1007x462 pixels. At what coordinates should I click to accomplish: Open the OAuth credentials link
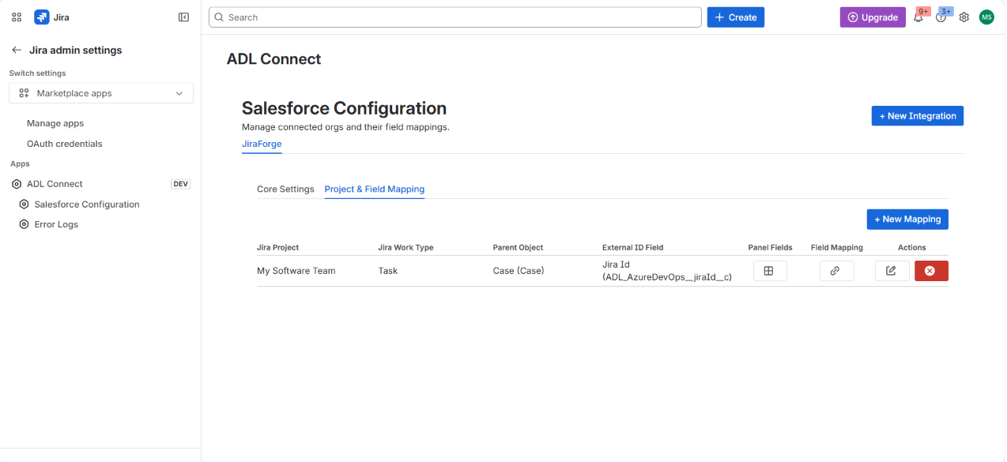coord(65,144)
